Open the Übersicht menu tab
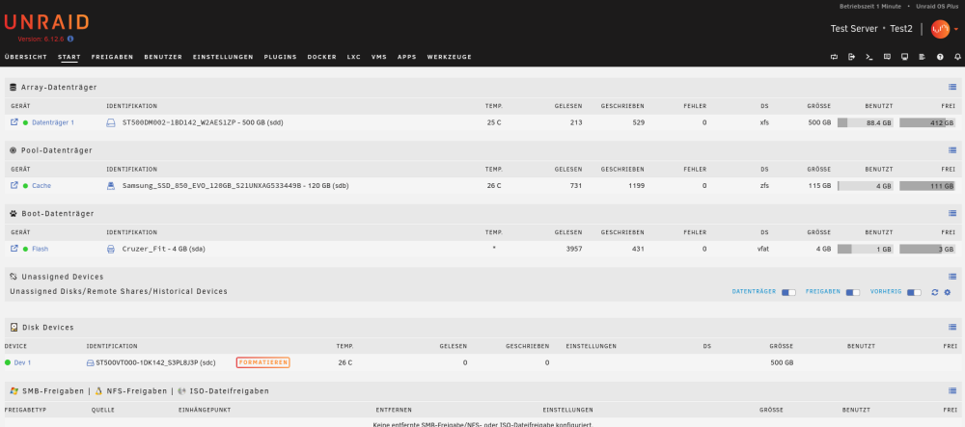965x427 pixels. 26,57
